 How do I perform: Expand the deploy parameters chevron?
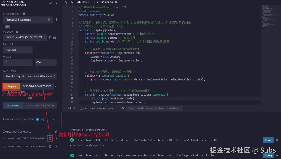pos(56,86)
